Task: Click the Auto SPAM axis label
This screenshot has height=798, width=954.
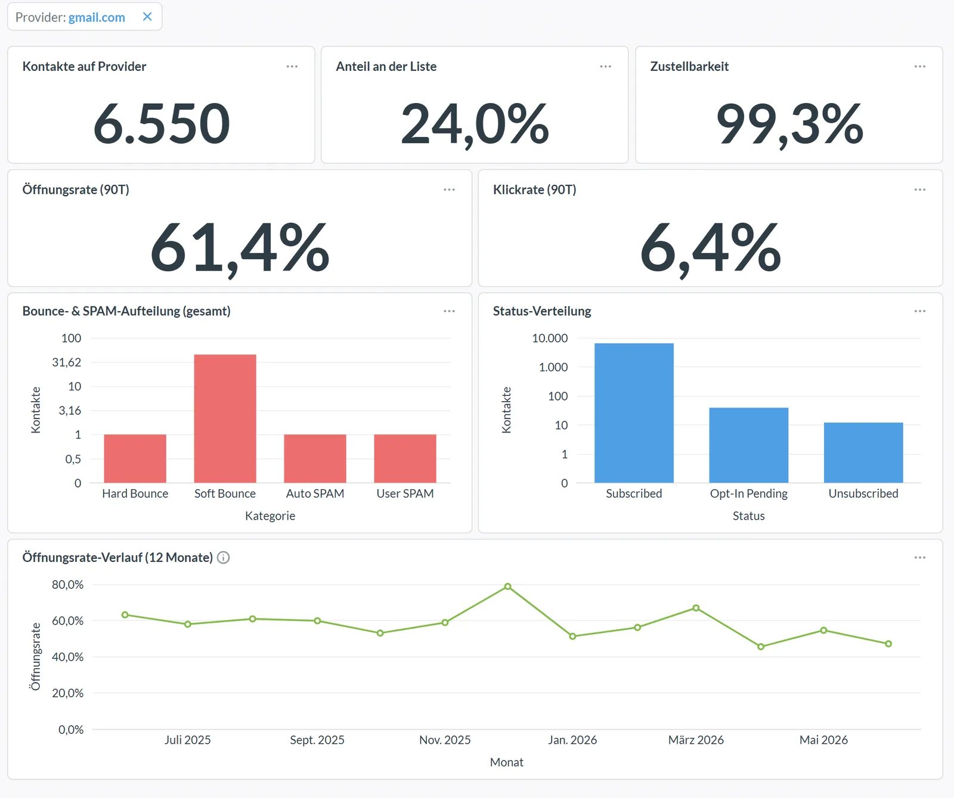Action: 315,493
